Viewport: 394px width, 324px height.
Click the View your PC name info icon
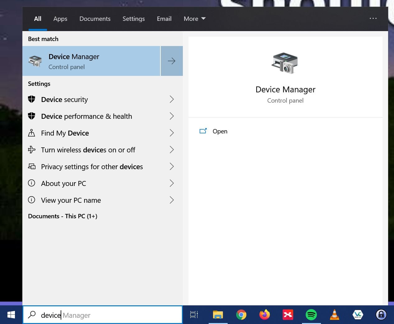point(31,200)
